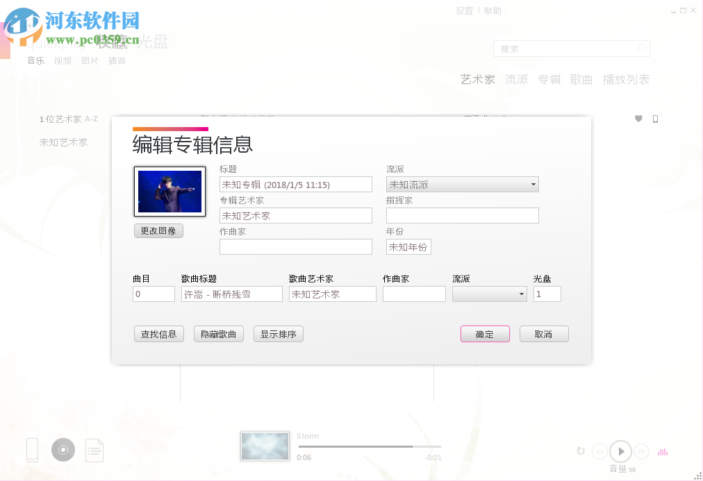
Task: Click 更改图像 to change album art
Action: [x=158, y=230]
